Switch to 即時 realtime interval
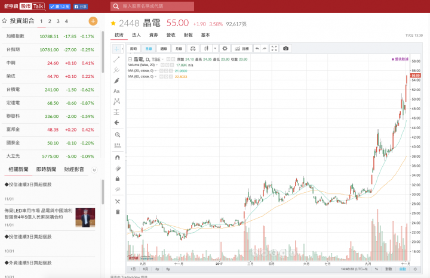 [134, 48]
